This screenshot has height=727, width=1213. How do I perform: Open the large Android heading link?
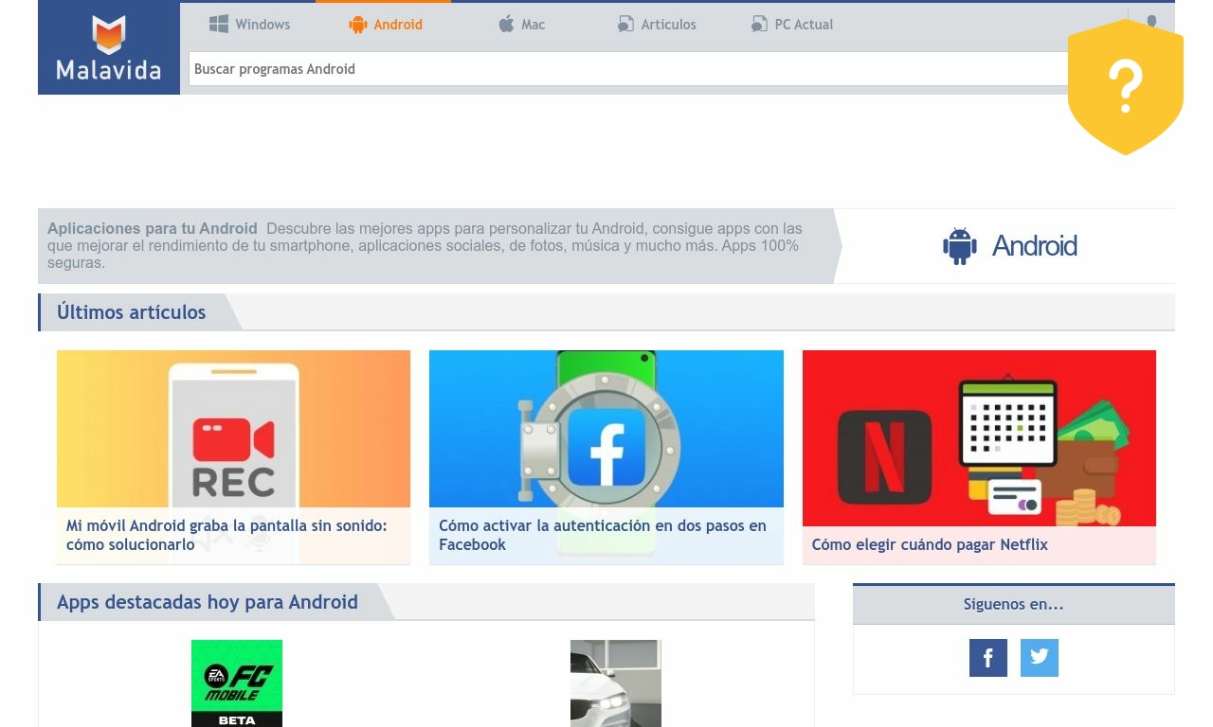1034,246
